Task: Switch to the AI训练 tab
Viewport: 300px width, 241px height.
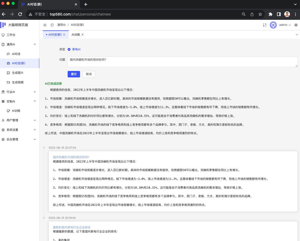Action: [76, 35]
